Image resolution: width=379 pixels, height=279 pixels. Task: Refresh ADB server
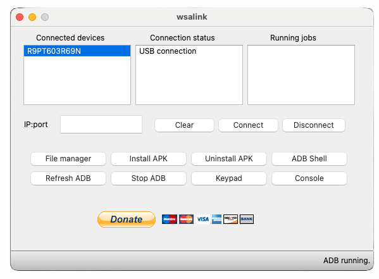[68, 178]
